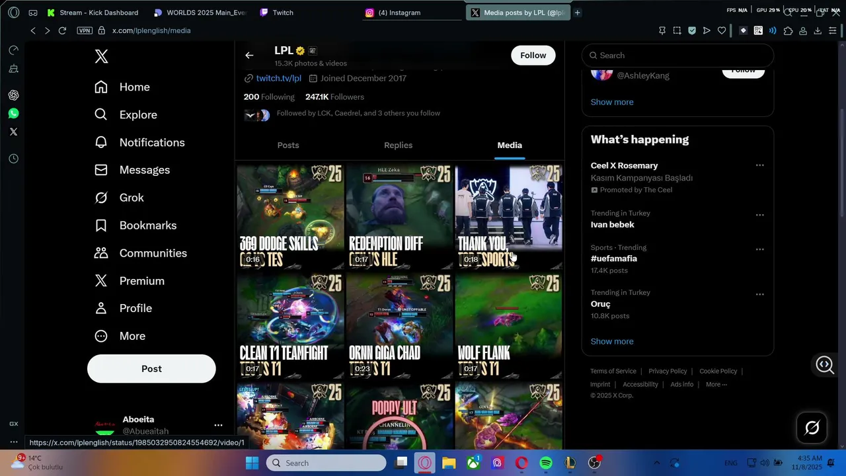
Task: Click the X logo above the Home link
Action: click(101, 56)
